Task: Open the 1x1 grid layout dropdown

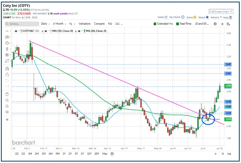Action: coord(119,24)
